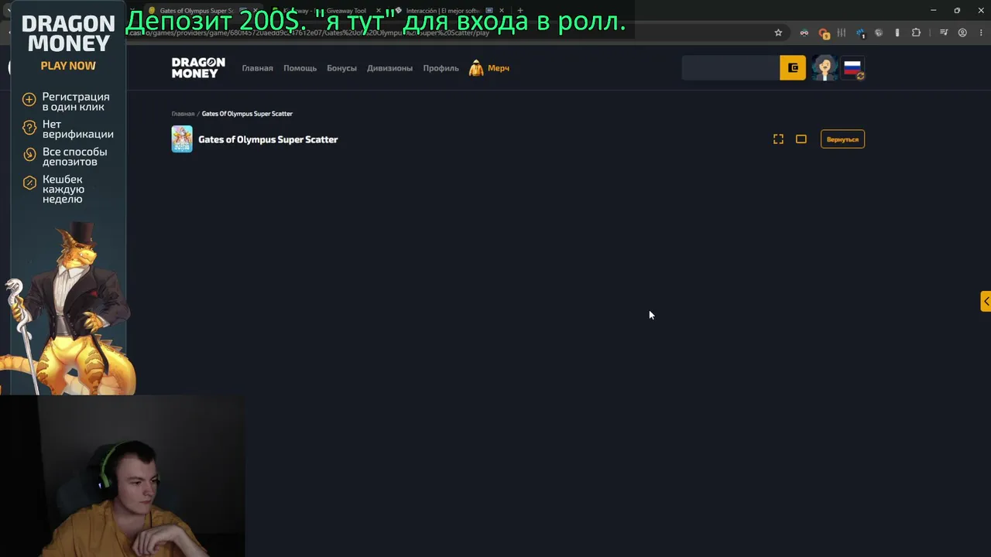991x557 pixels.
Task: Open a new browser tab
Action: click(520, 11)
